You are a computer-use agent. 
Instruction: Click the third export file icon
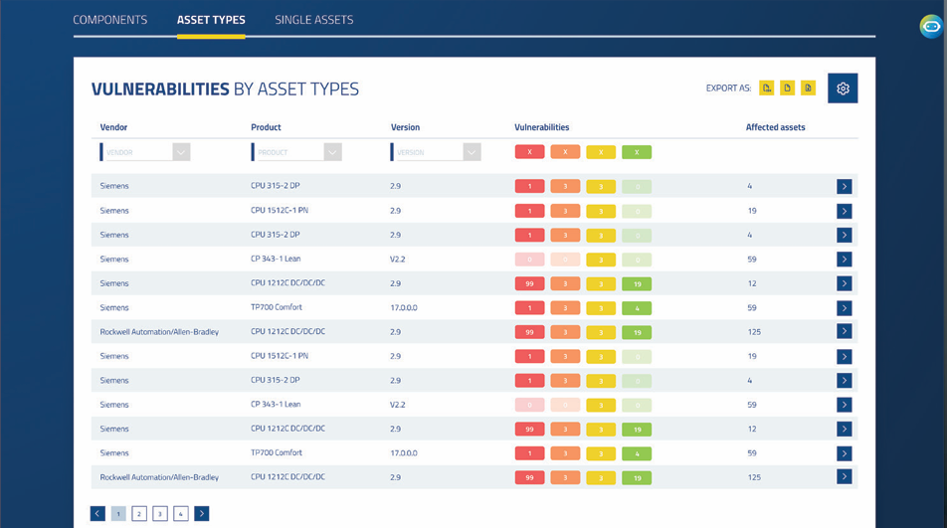click(808, 88)
